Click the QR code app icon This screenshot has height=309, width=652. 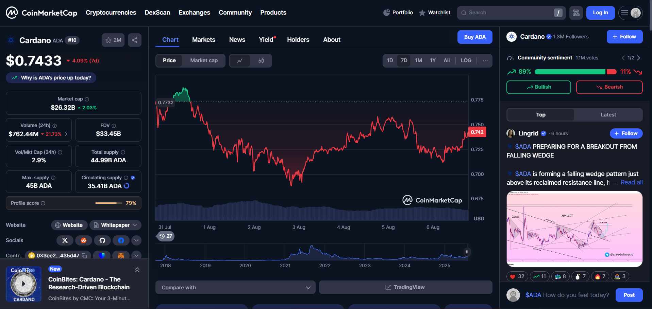coord(576,13)
